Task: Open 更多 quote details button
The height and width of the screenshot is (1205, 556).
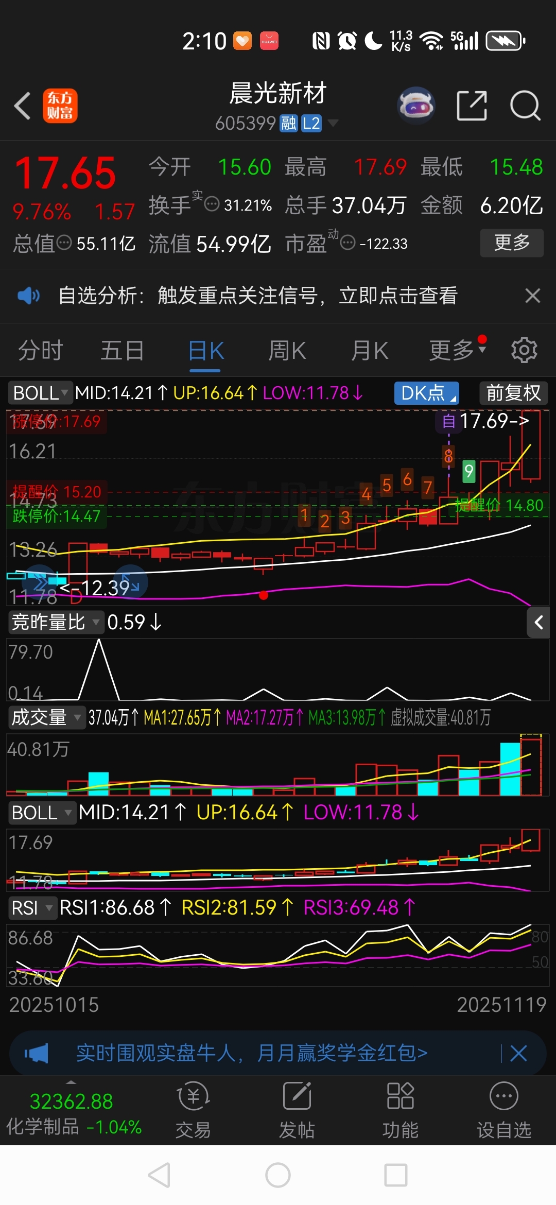Action: pyautogui.click(x=512, y=243)
